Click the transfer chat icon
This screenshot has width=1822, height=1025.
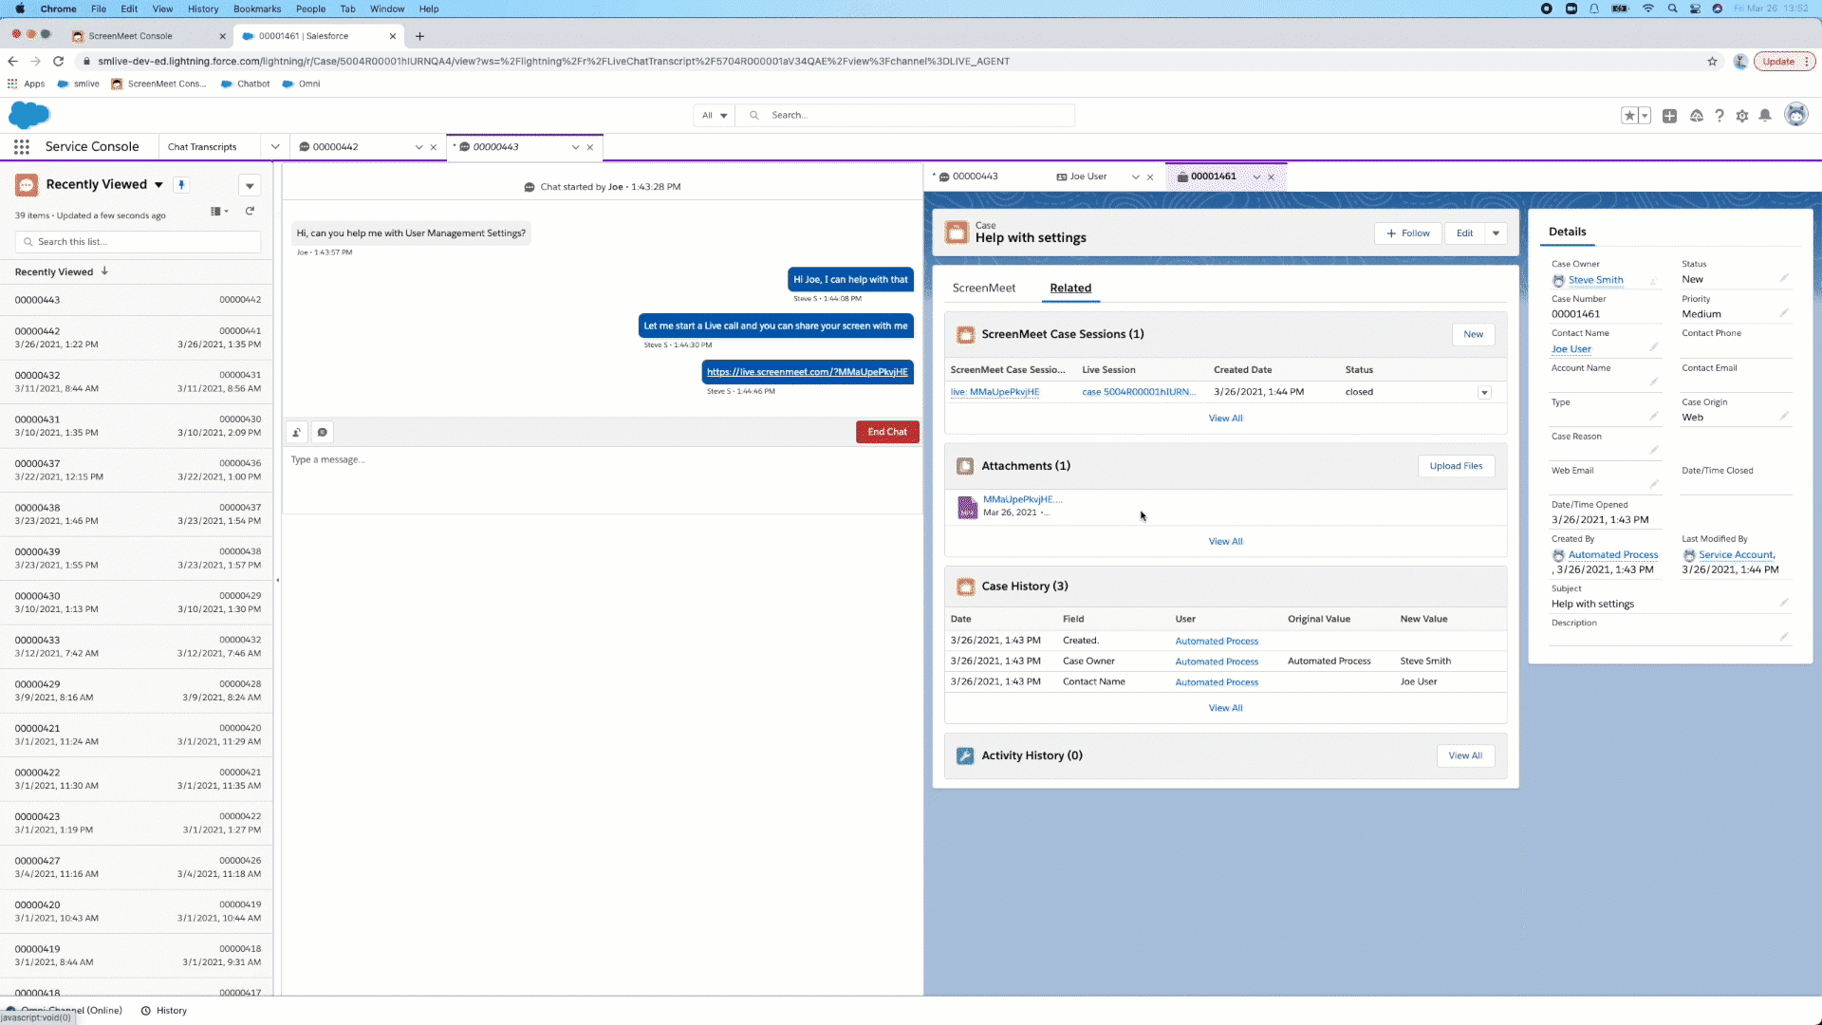[x=297, y=433]
